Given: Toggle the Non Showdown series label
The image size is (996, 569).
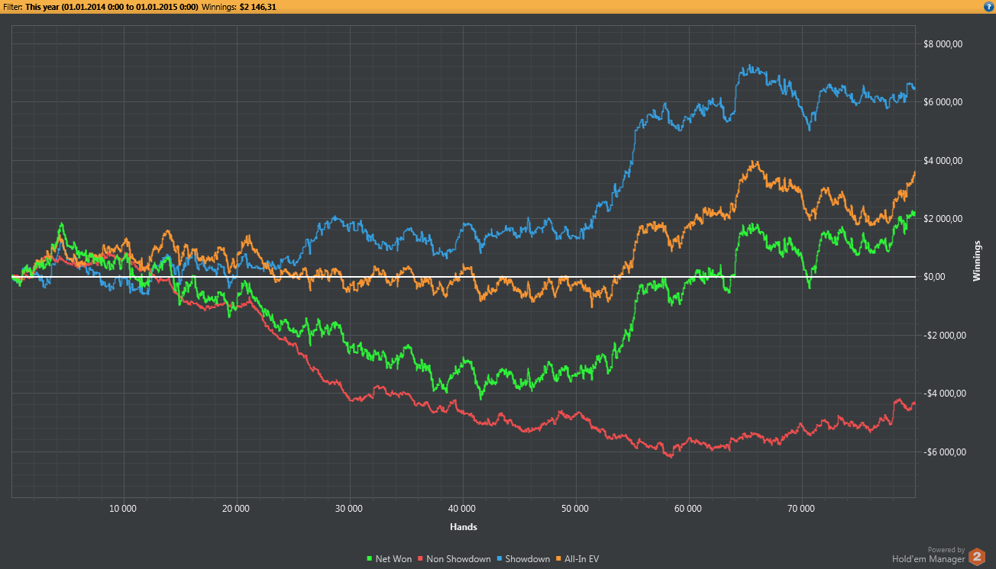Looking at the screenshot, I should (458, 559).
